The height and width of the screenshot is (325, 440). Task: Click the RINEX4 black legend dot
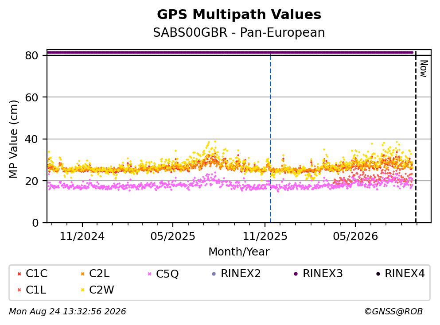[x=378, y=274]
